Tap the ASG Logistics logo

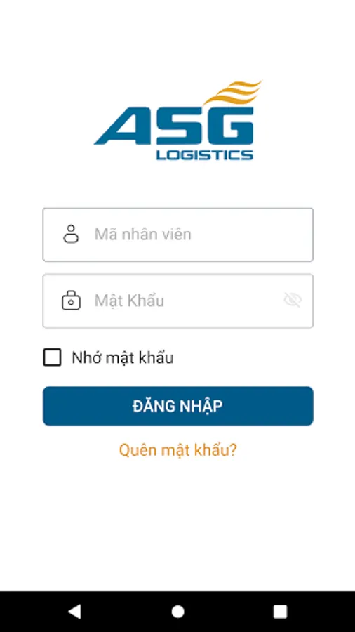click(177, 120)
